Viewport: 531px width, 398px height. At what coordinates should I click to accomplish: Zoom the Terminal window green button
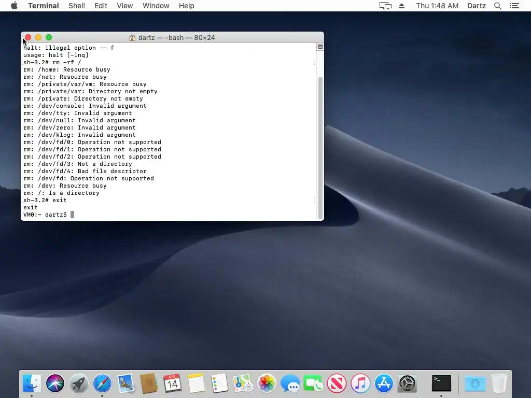tap(49, 37)
